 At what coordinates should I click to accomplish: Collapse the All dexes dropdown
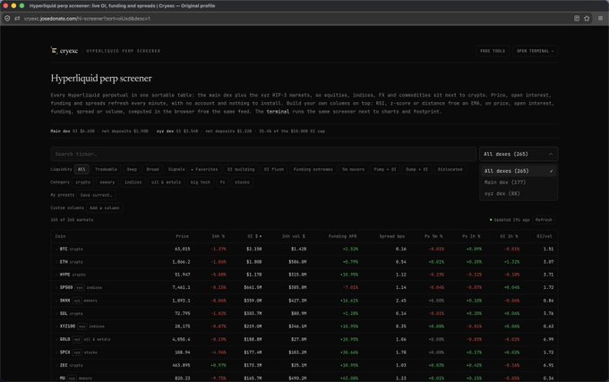tap(519, 154)
